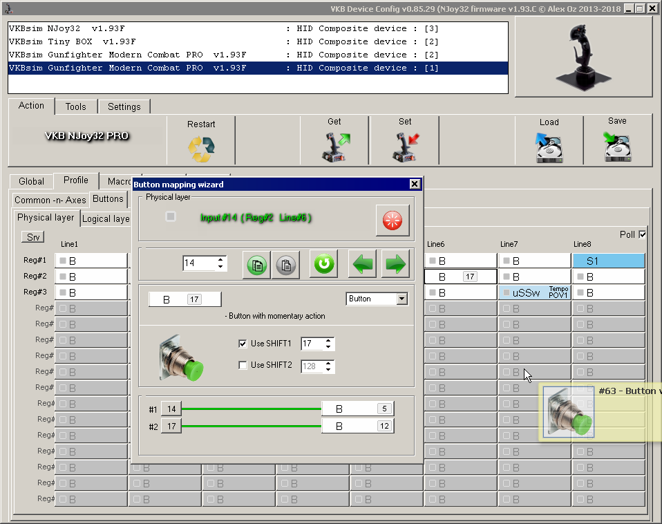Enable the Use SHIFT2 checkbox
This screenshot has height=524, width=662.
(243, 365)
